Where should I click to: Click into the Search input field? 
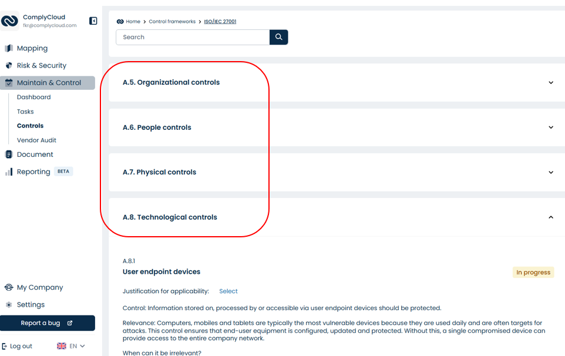point(193,37)
